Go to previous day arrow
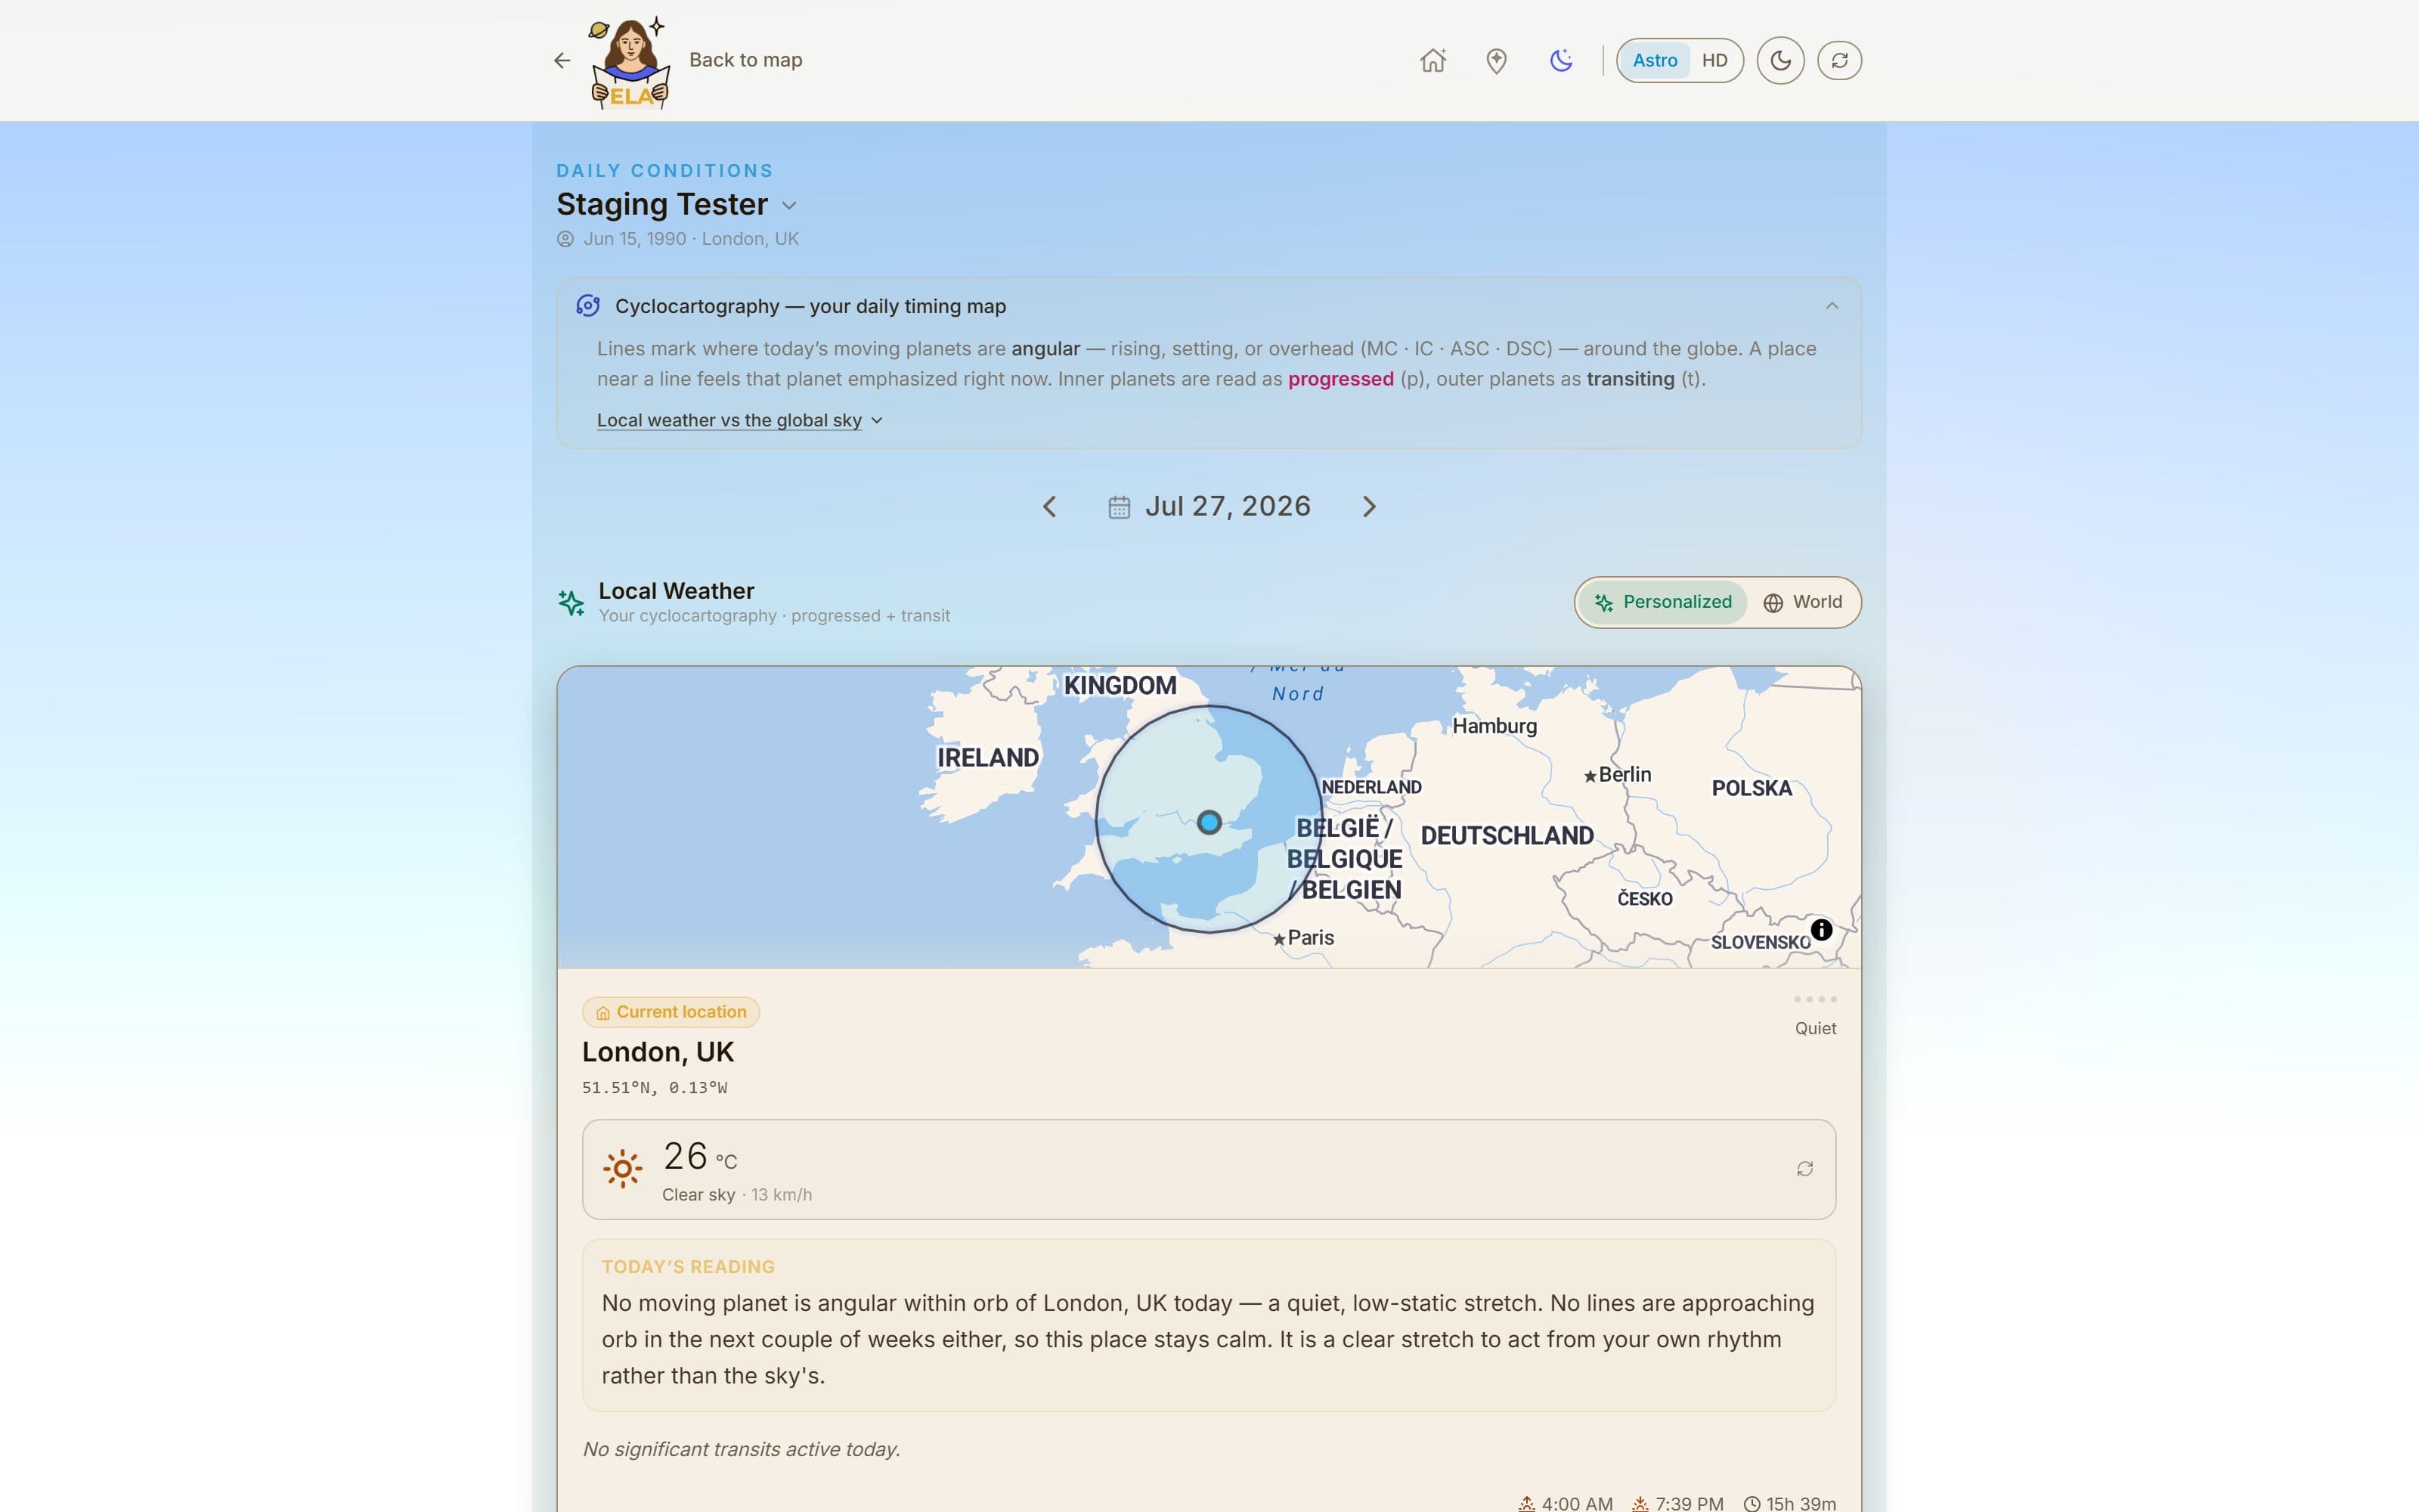Screen dimensions: 2419x1512 tap(1048, 507)
